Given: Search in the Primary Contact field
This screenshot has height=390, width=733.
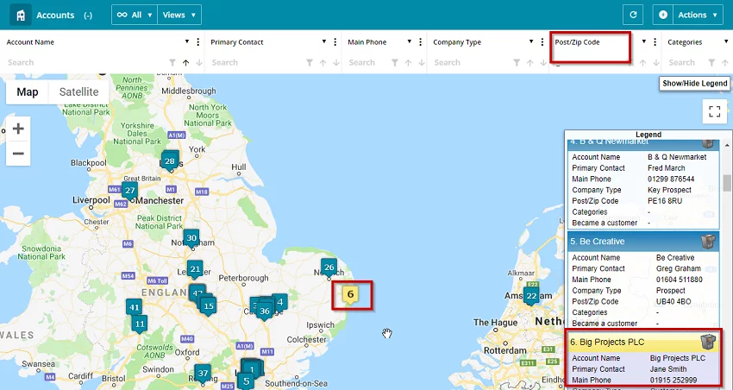Looking at the screenshot, I should click(256, 63).
